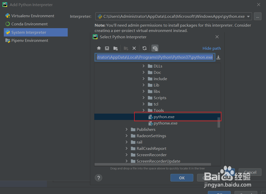Screen dimensions: 266x194
Task: Expand the RailCrashReport folder
Action: [x=127, y=148]
